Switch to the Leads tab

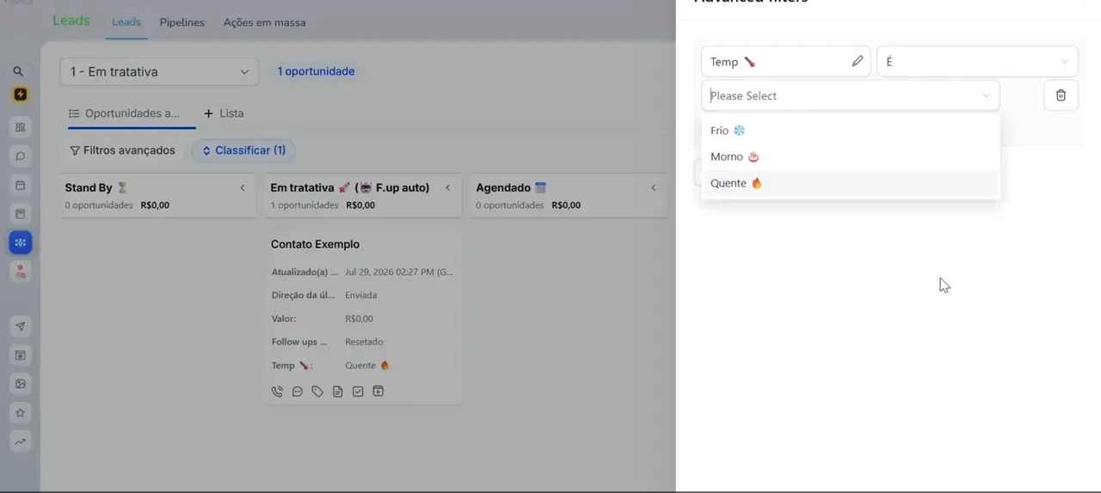tap(126, 22)
